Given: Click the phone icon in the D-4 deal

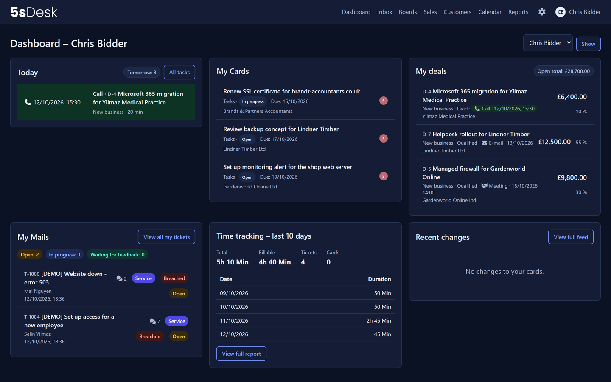Looking at the screenshot, I should pos(477,109).
